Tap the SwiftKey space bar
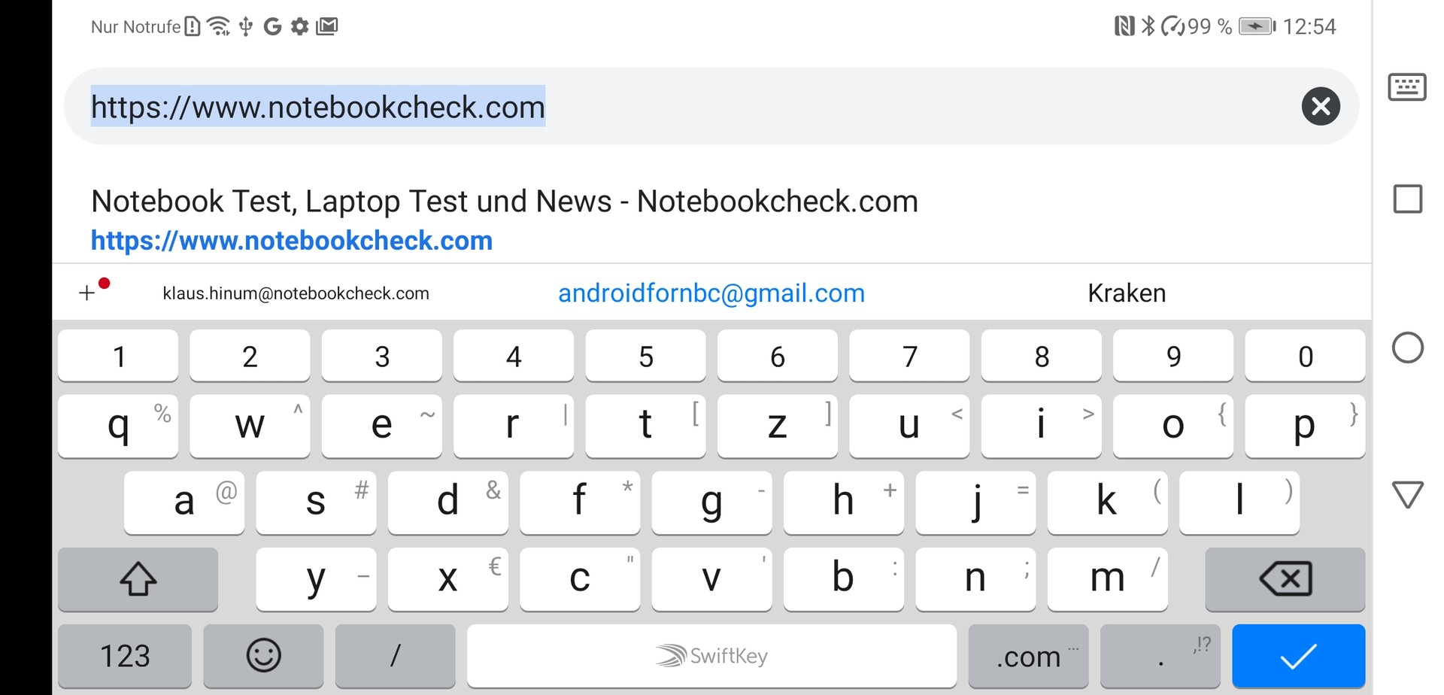This screenshot has height=695, width=1444. 711,655
